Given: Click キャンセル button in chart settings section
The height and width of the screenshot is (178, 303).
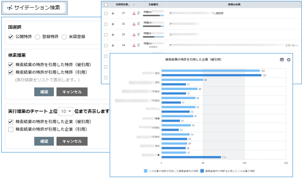Looking at the screenshot, I should coord(72,141).
